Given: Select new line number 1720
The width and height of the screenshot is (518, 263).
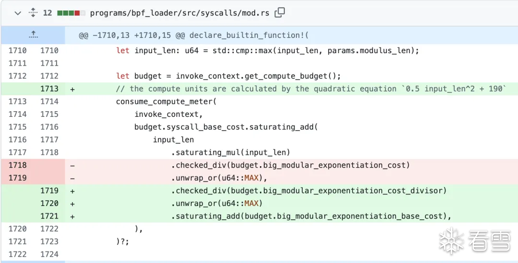Looking at the screenshot, I should pyautogui.click(x=49, y=203).
